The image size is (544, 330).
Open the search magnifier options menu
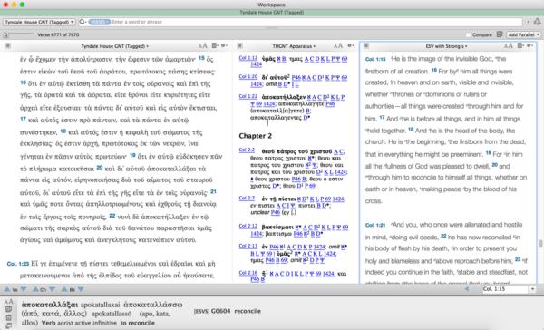83,22
